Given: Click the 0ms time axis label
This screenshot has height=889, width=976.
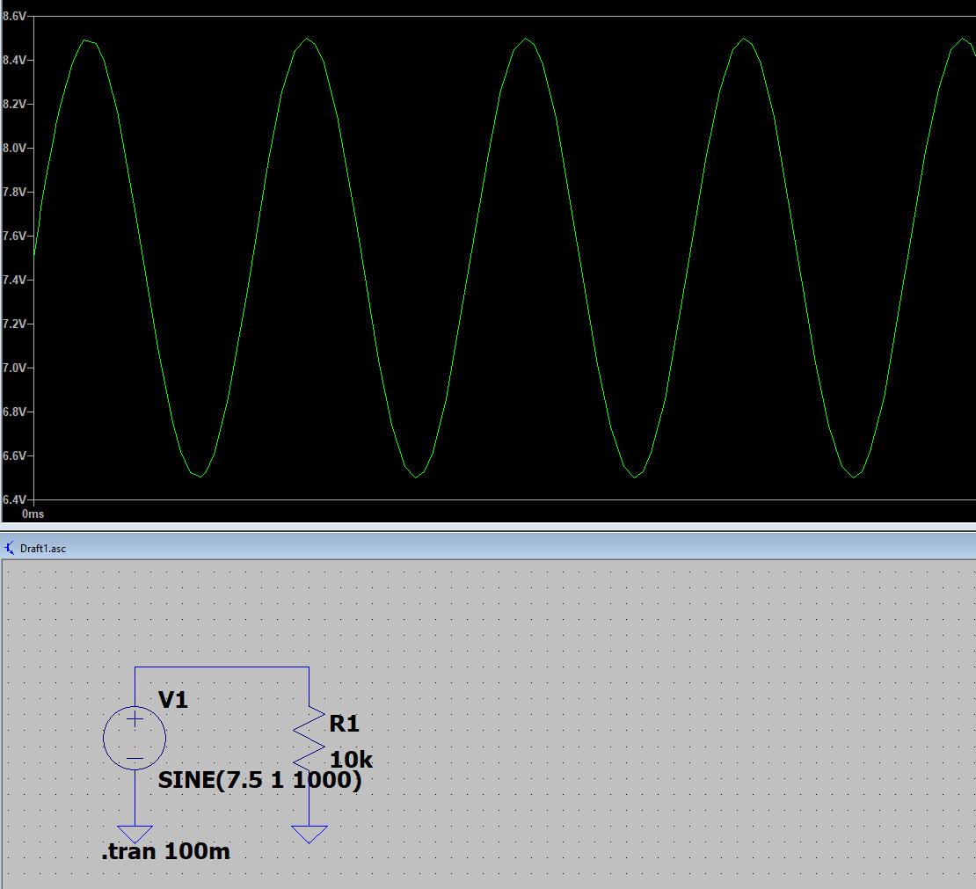Looking at the screenshot, I should (33, 513).
